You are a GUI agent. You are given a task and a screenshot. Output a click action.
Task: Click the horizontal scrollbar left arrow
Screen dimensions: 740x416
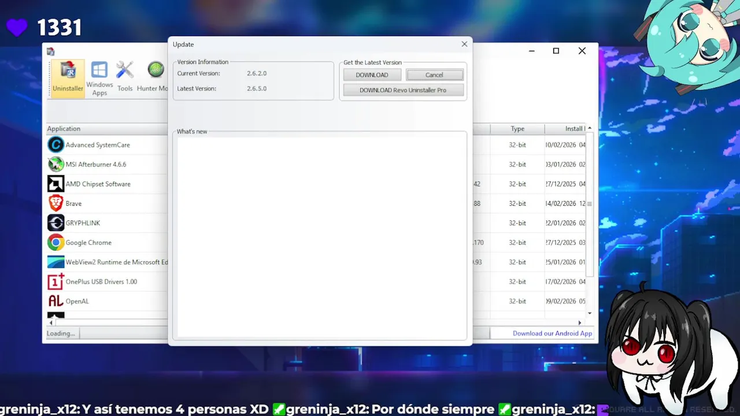(x=51, y=323)
